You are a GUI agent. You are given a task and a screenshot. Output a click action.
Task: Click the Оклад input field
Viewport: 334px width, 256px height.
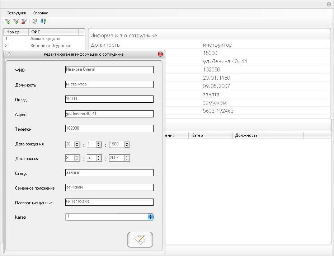click(x=109, y=99)
